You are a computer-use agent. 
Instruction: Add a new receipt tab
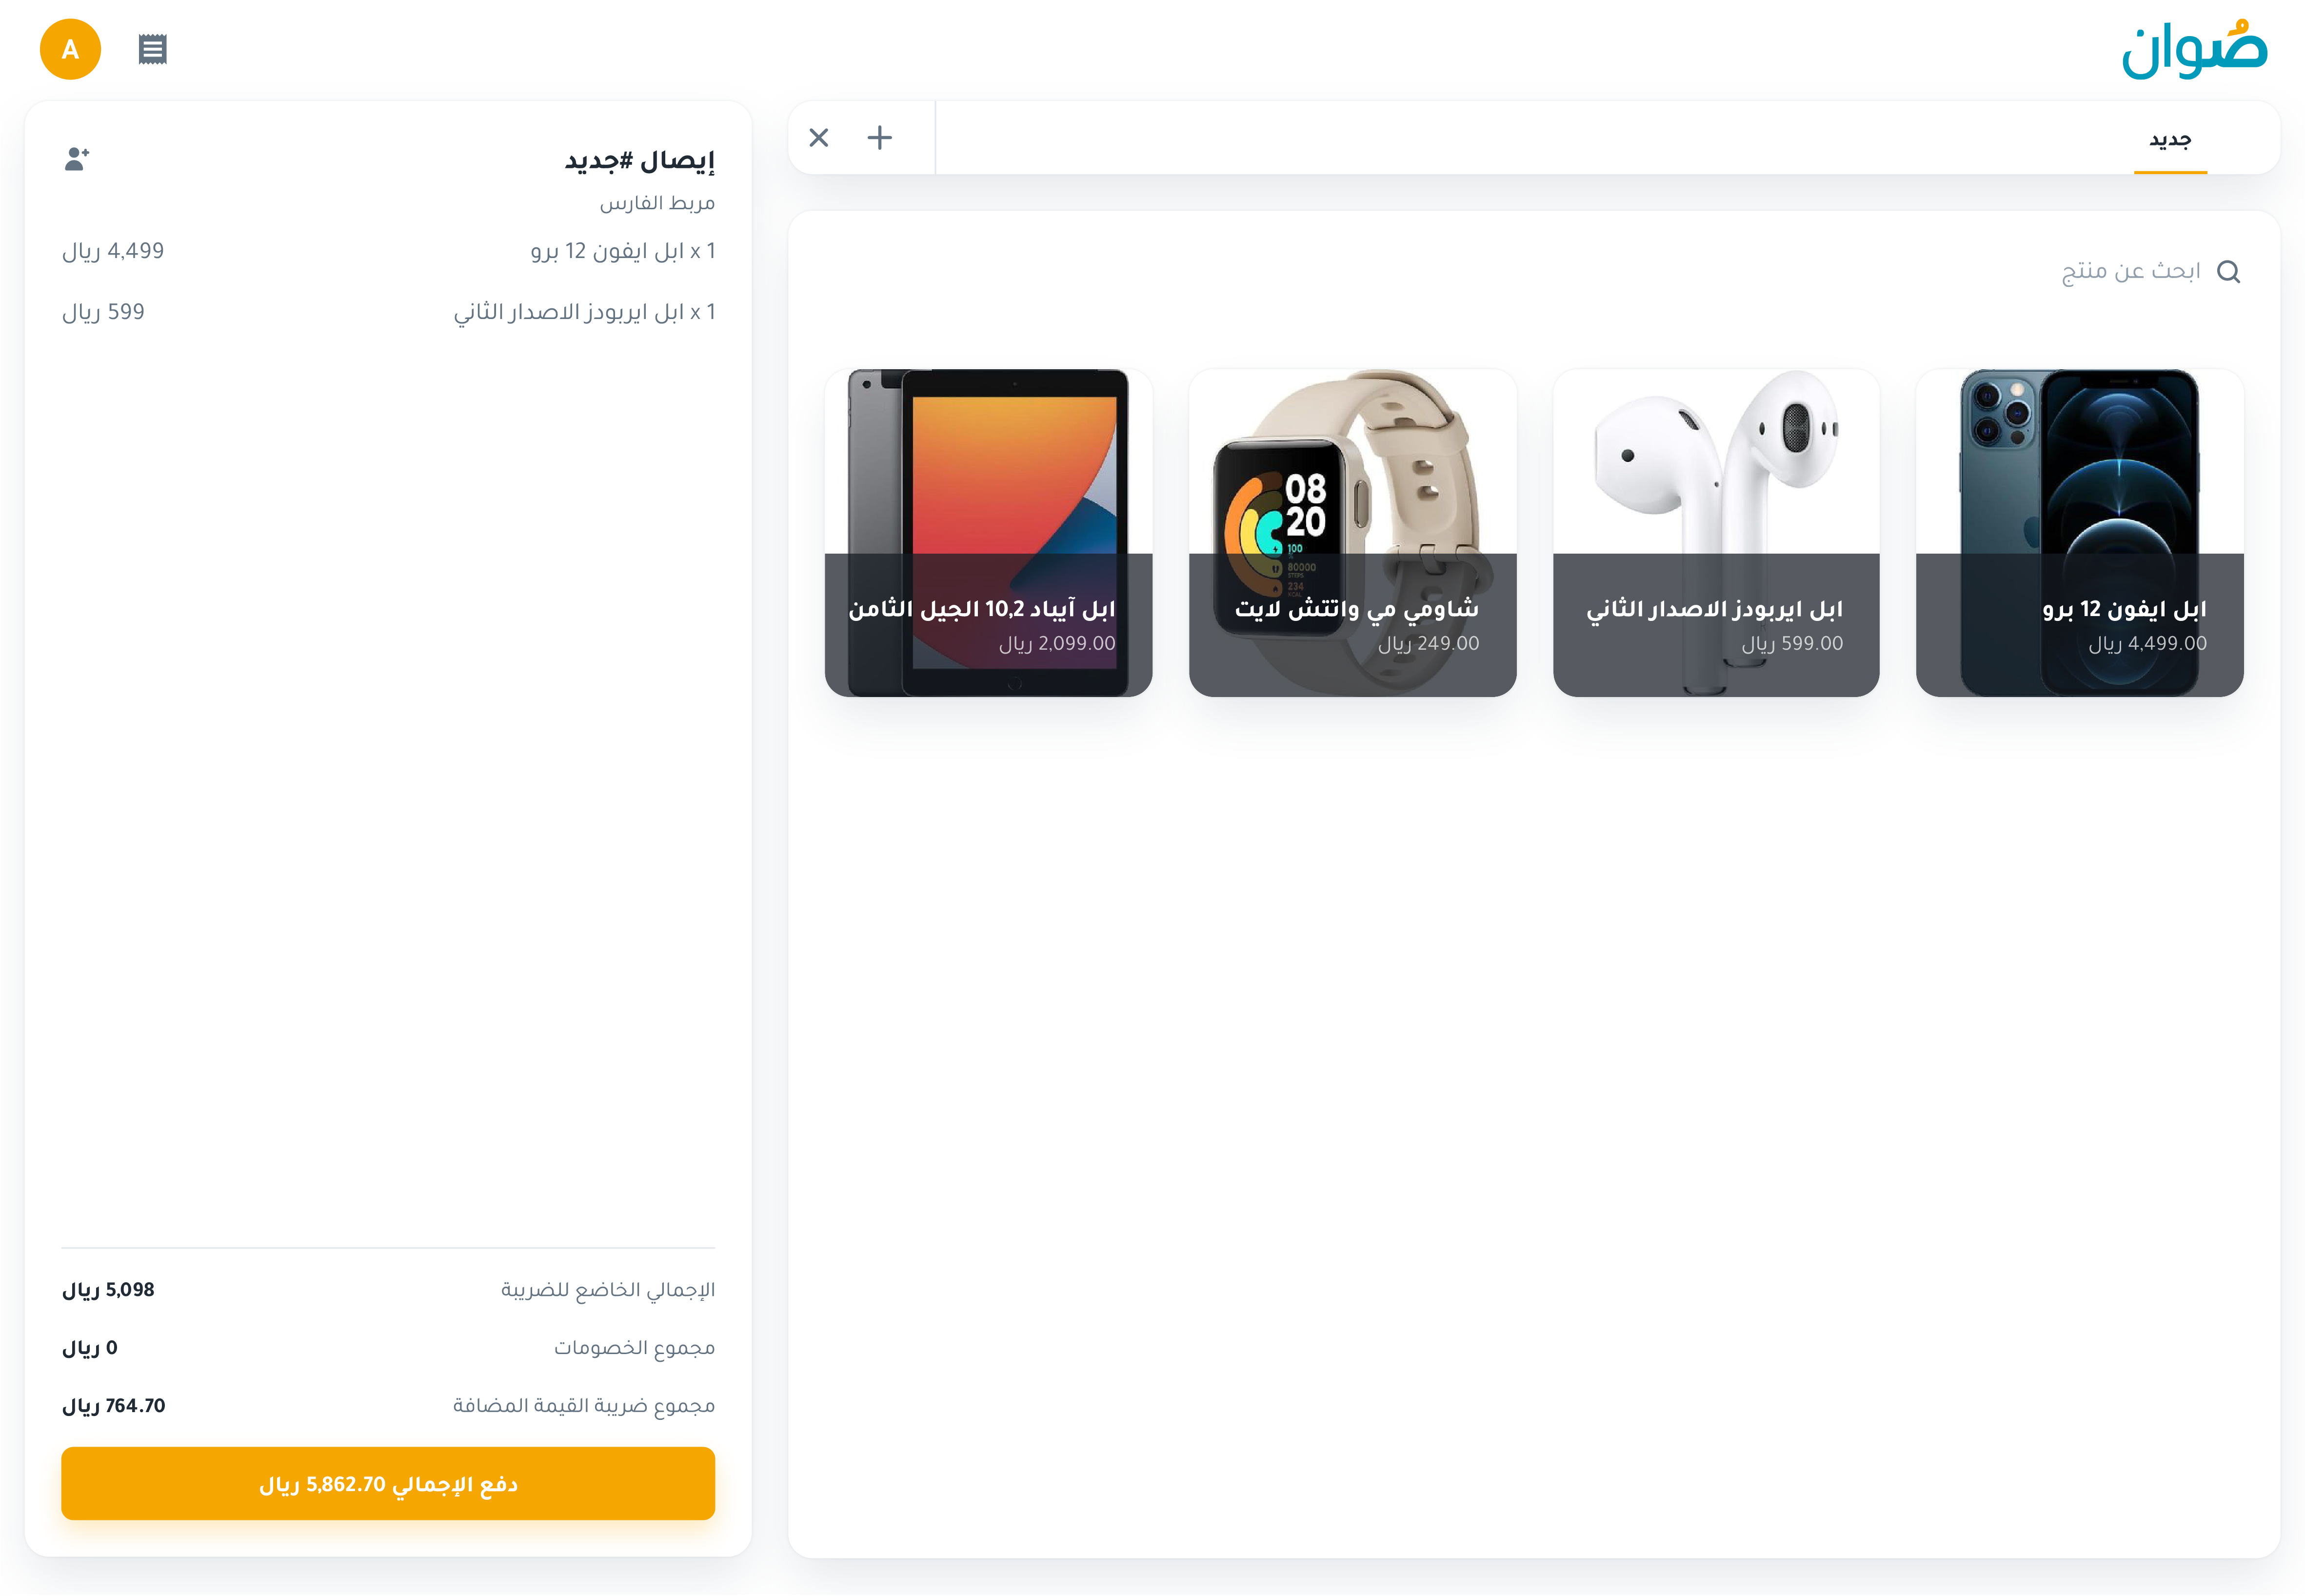(x=879, y=138)
